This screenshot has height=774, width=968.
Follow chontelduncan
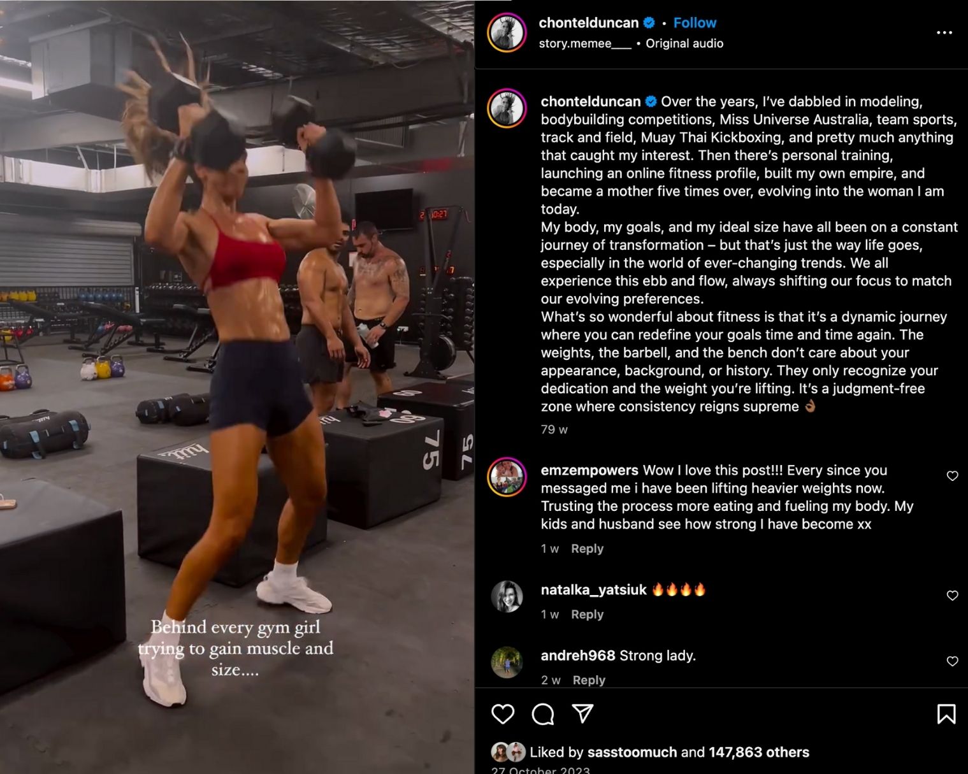pos(695,23)
